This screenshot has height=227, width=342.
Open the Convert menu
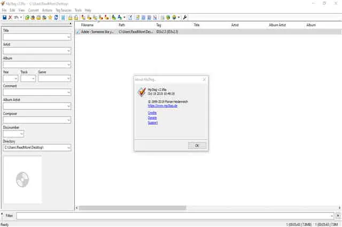tap(33, 10)
